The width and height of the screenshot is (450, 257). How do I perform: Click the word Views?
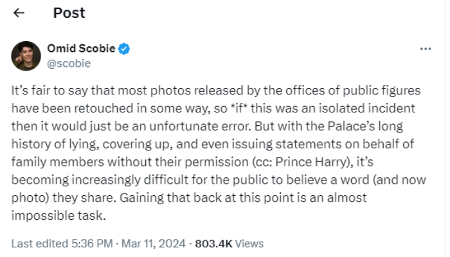click(x=249, y=244)
